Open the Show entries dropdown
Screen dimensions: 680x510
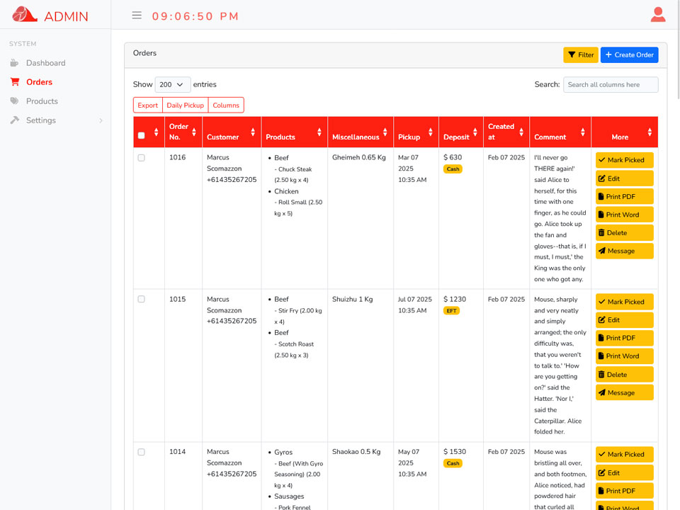pos(173,84)
